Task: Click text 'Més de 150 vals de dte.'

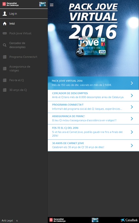Action: tap(65, 85)
